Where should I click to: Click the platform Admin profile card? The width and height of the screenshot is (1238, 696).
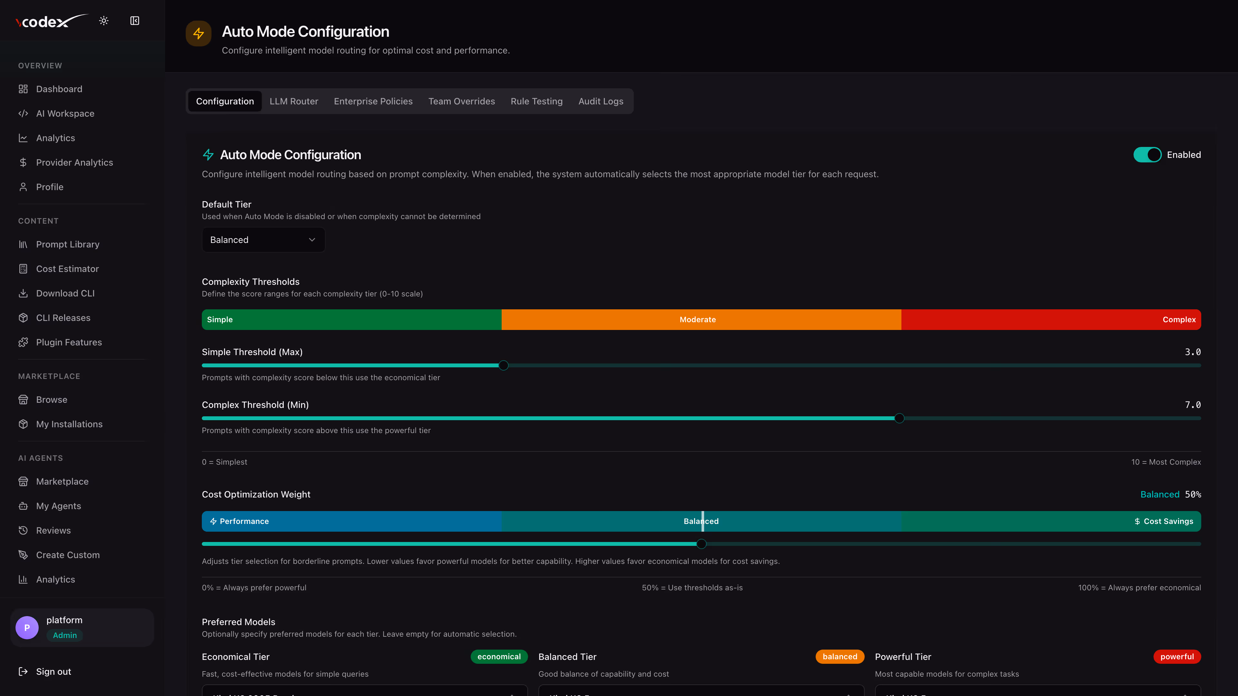[x=82, y=627]
